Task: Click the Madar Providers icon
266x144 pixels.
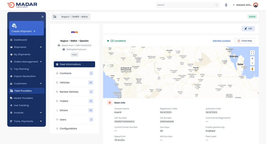Action: (x=11, y=98)
